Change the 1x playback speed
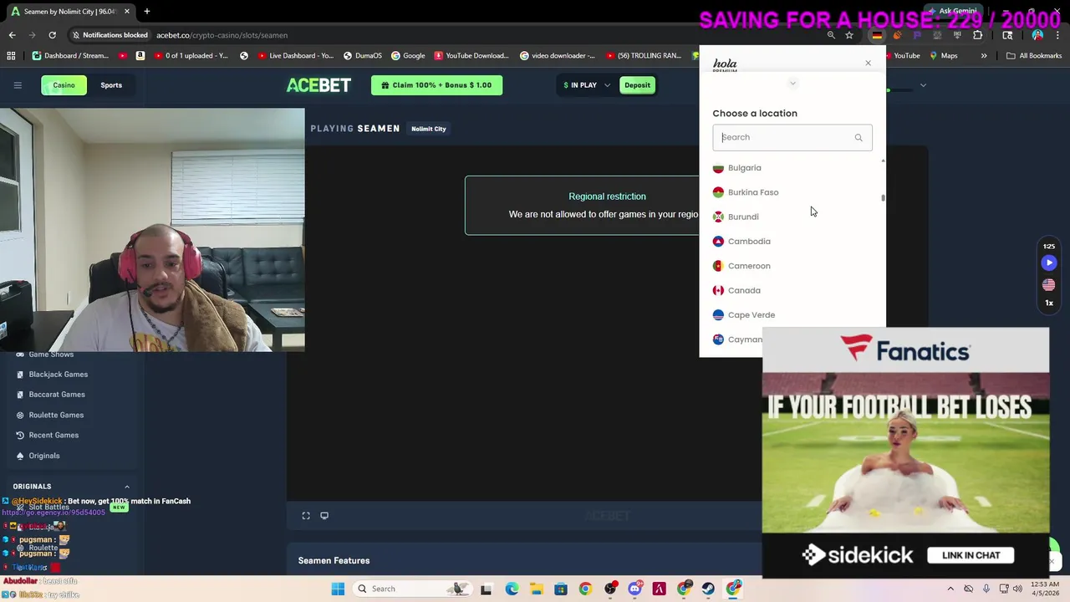This screenshot has height=602, width=1070. [1049, 303]
